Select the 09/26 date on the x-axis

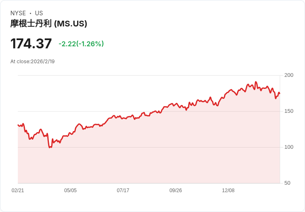176,191
